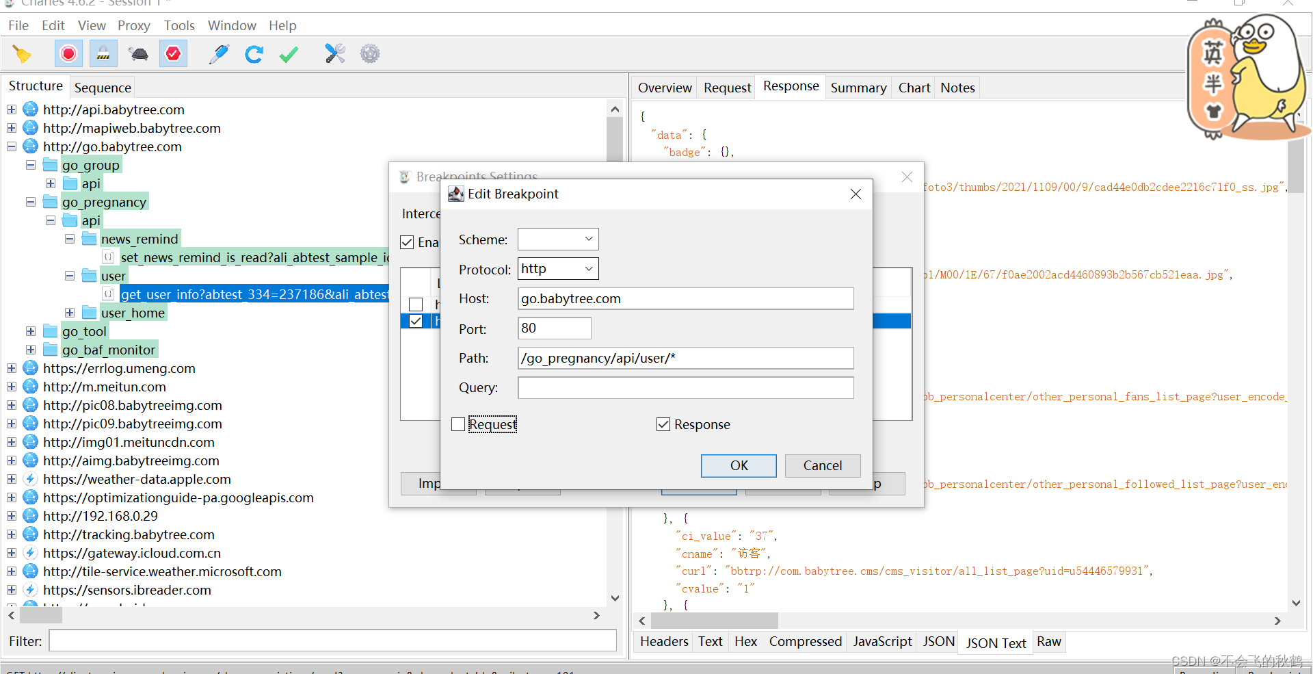The width and height of the screenshot is (1313, 674).
Task: Close the Breakpoints Settings window
Action: (x=907, y=177)
